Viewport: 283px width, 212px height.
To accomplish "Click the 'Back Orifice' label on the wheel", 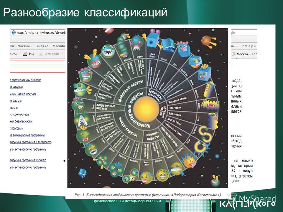I will click(152, 56).
